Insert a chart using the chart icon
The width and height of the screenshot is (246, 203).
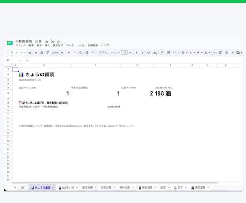click(227, 53)
